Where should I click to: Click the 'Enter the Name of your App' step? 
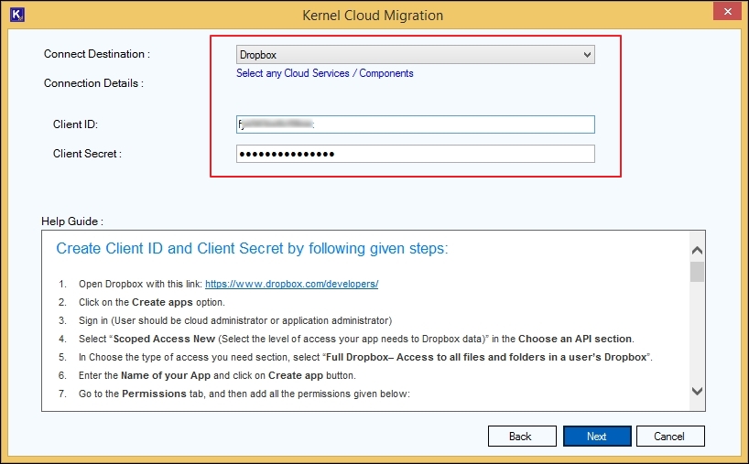217,376
